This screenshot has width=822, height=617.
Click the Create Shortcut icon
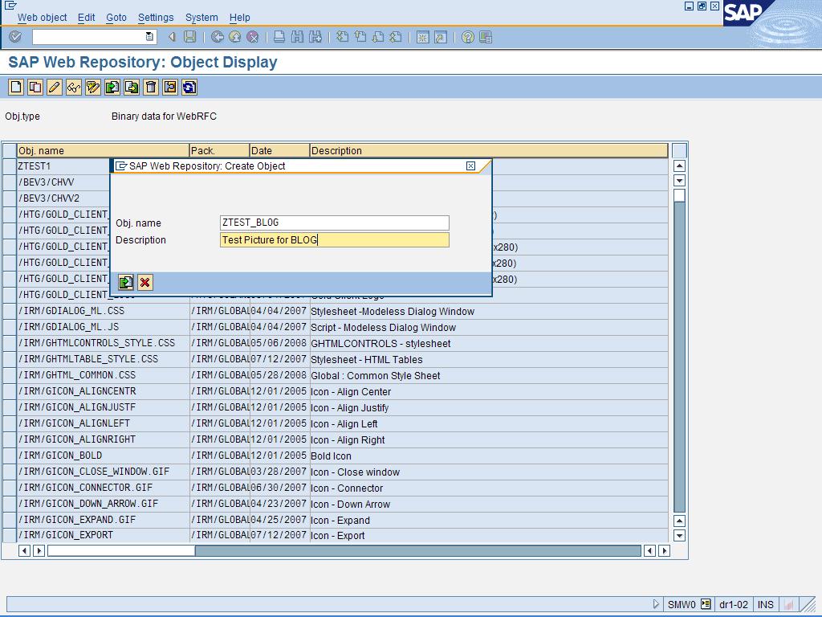[441, 37]
